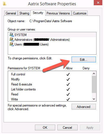Click the Administrators group icon

tap(12, 39)
